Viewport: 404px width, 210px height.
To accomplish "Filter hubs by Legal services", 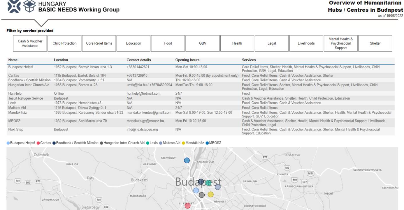I will pos(272,43).
